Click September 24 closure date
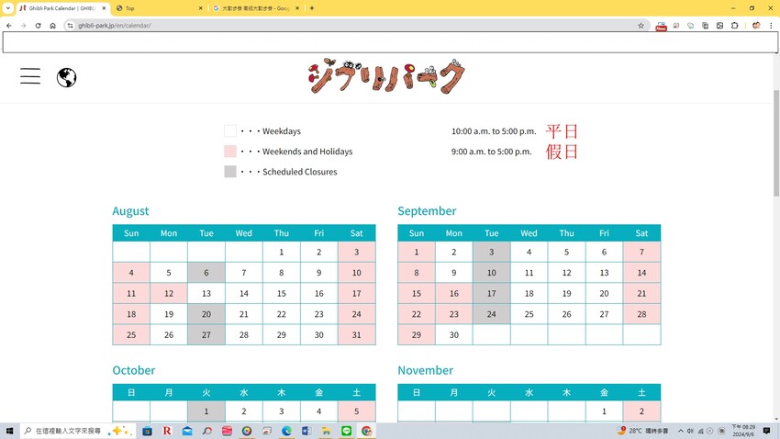This screenshot has height=439, width=780. coord(492,315)
